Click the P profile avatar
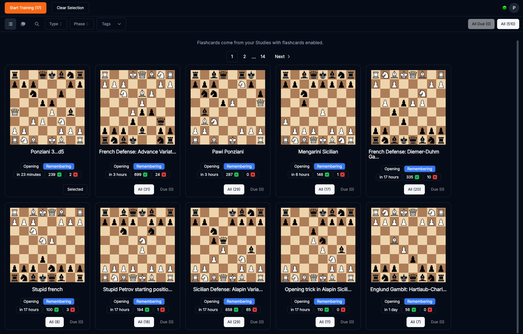This screenshot has width=523, height=334. click(514, 8)
